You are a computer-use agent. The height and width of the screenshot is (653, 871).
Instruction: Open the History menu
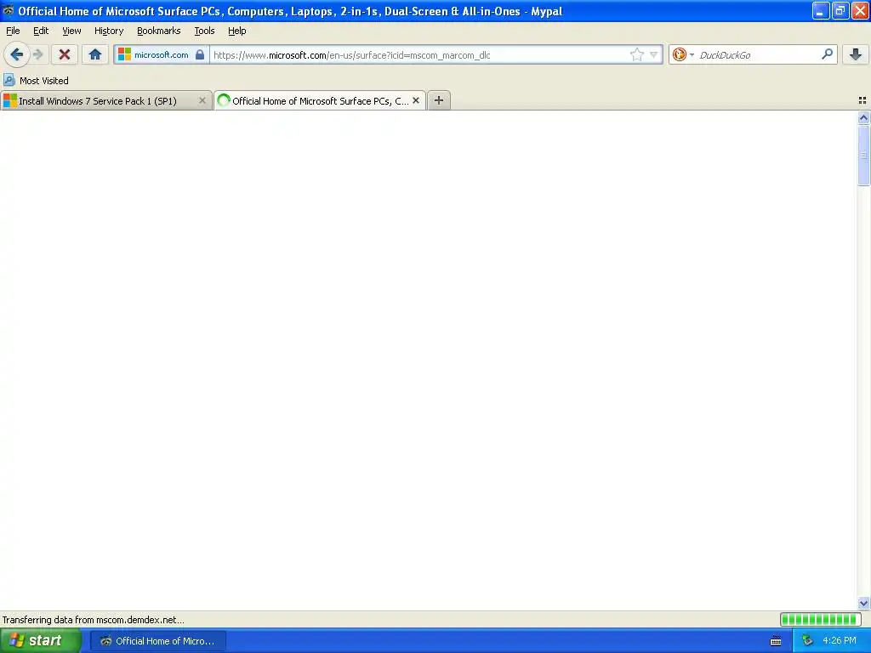click(109, 31)
